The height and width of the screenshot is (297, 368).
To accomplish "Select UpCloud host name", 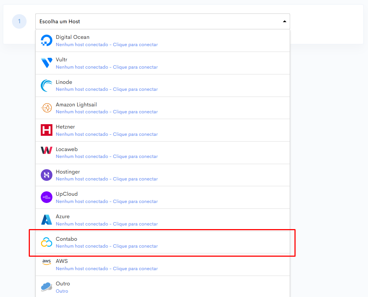I will pyautogui.click(x=67, y=194).
